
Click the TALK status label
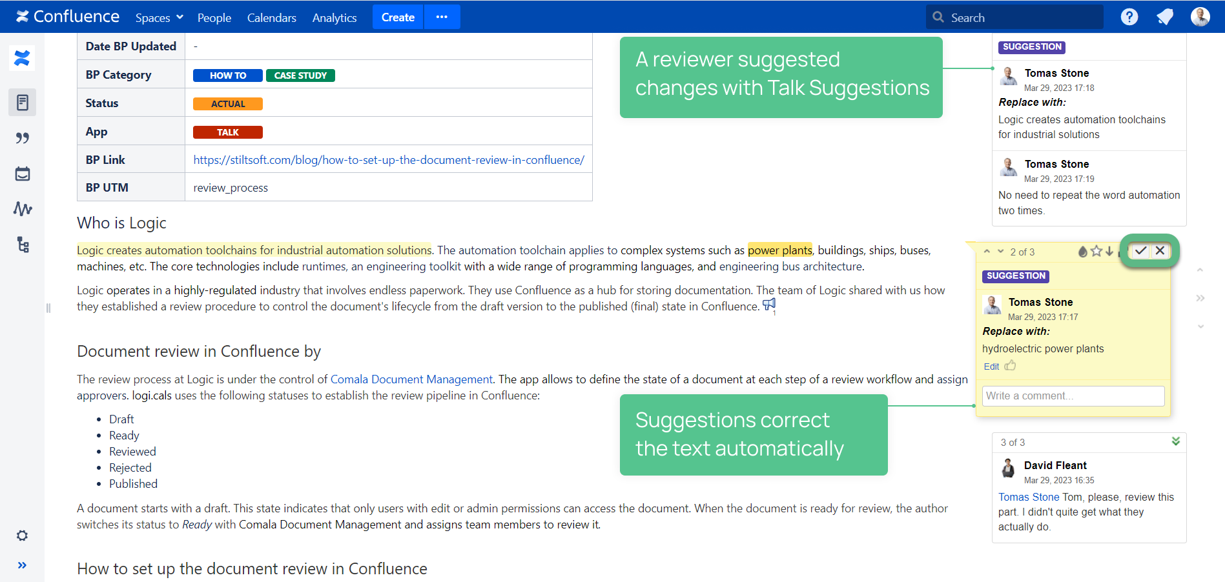coord(228,132)
